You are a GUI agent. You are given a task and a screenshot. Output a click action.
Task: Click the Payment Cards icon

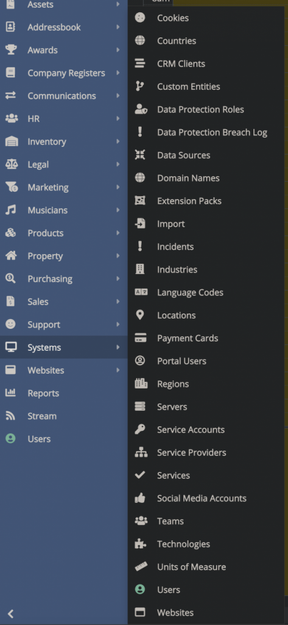[x=141, y=338]
